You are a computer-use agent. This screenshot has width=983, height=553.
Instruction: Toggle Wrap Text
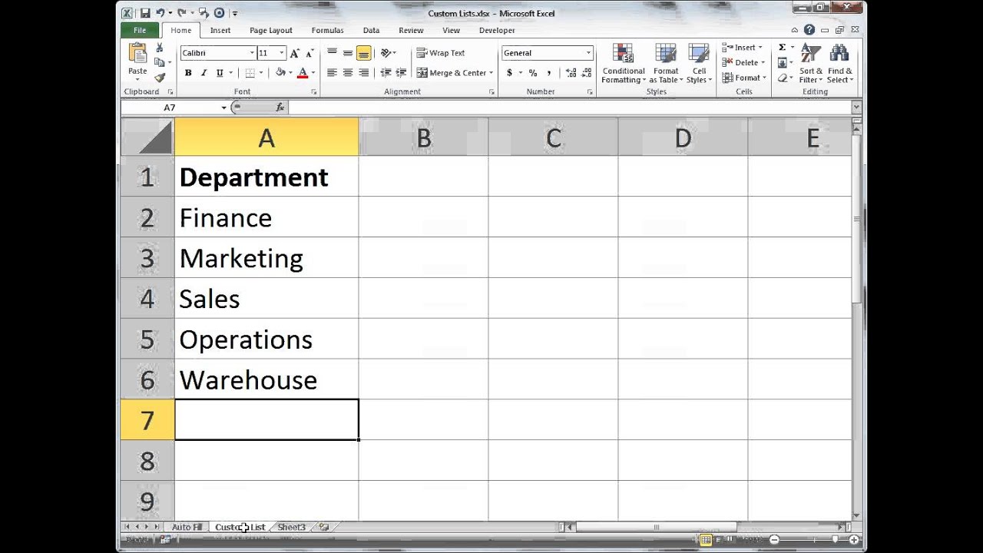(441, 53)
